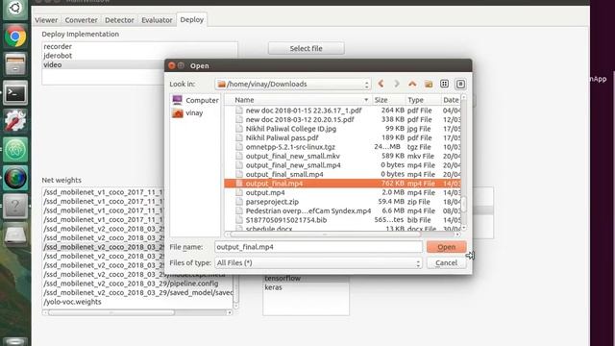Select file output_final_small.mp4
Screen dimensions: 615x346
(342, 174)
